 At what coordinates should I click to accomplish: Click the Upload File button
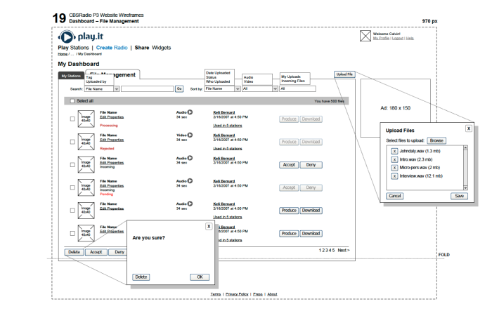point(344,74)
